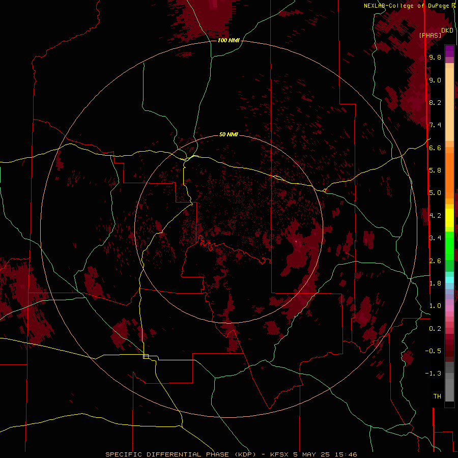This screenshot has width=458, height=458.
Task: Click the 2.6 value on the color scale
Action: tap(435, 261)
